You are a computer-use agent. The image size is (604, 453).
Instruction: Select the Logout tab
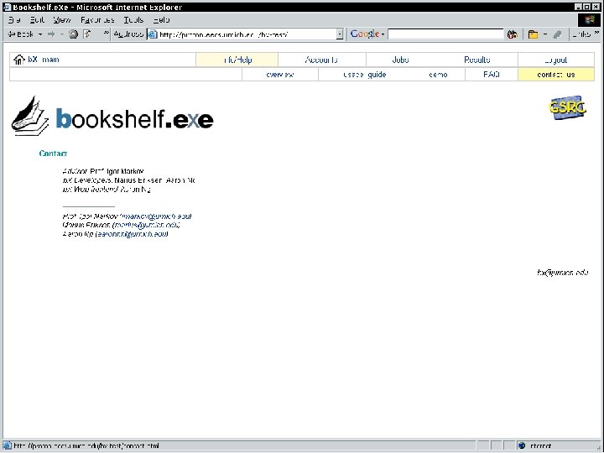[556, 60]
